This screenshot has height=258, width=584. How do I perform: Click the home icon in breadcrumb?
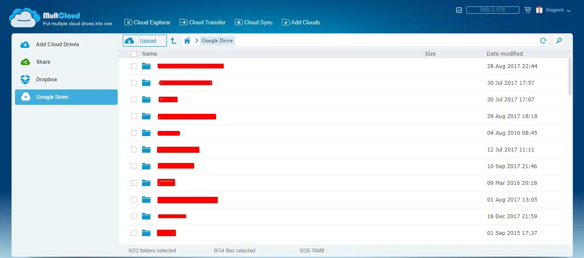187,41
